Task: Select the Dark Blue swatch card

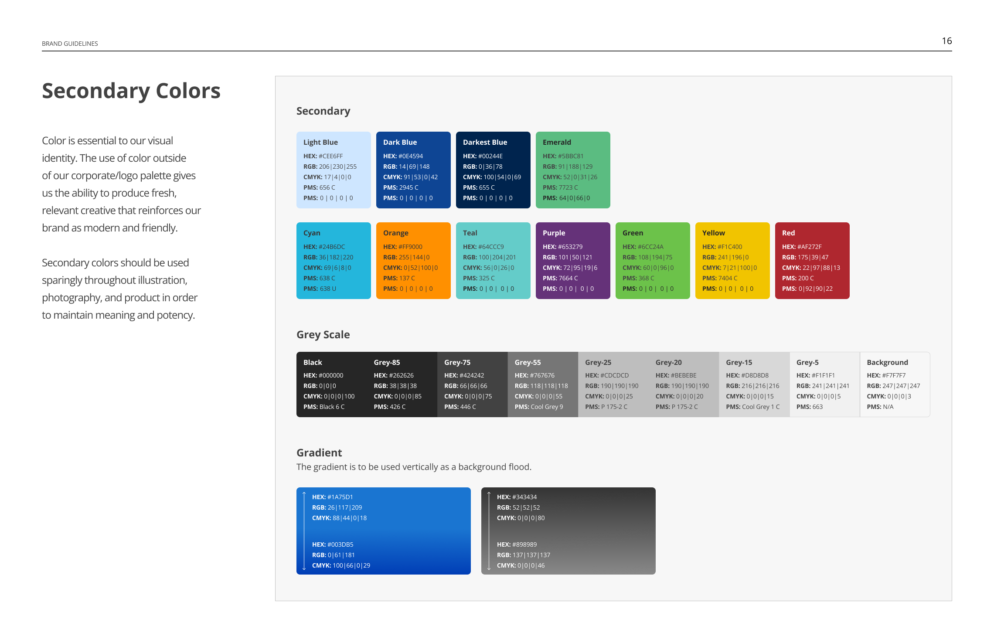Action: coord(413,170)
